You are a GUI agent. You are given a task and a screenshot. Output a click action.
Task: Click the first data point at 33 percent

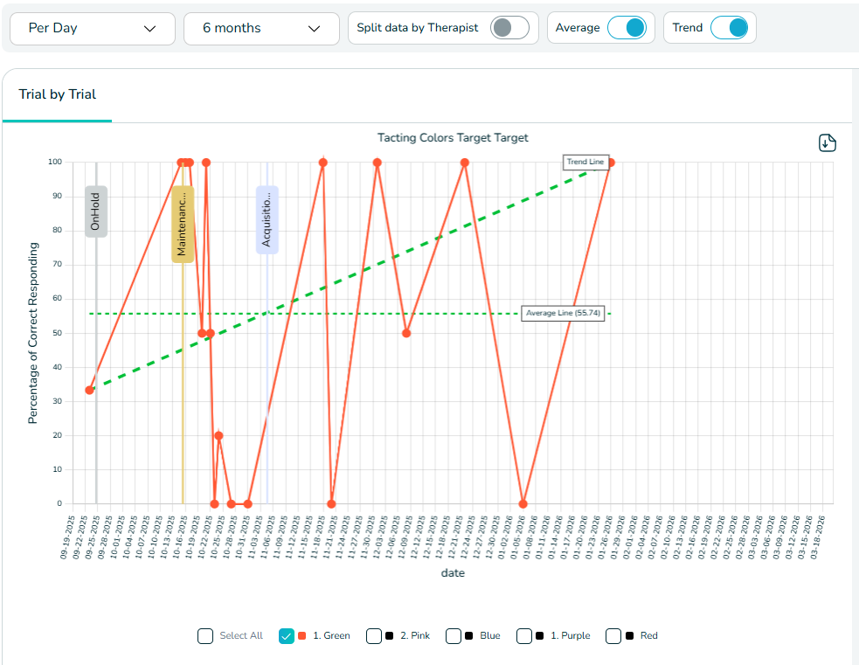[x=89, y=390]
